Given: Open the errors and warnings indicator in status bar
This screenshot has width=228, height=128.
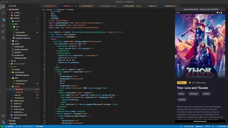Looking at the screenshot, I should click(28, 127).
